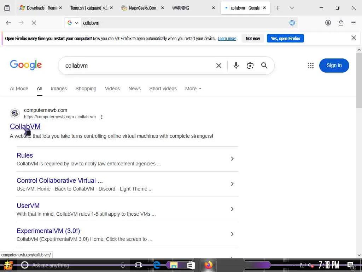Viewport: 362px width, 272px height.
Task: Expand the ExperimentalVM row chevron
Action: coord(232,234)
